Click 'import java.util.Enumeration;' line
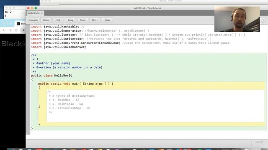This screenshot has height=150, width=268. pyautogui.click(x=57, y=30)
